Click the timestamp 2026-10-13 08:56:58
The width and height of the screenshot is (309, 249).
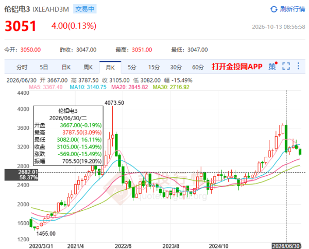point(279,27)
